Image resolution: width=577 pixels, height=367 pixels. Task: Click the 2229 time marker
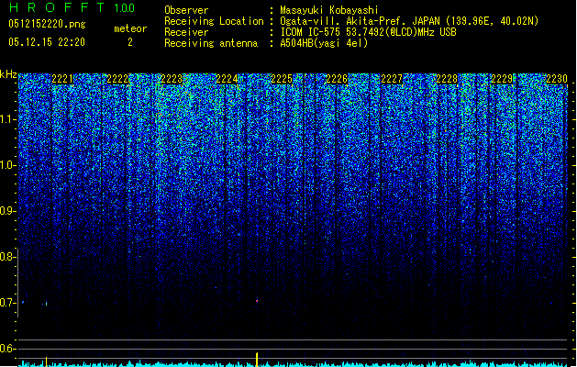502,79
